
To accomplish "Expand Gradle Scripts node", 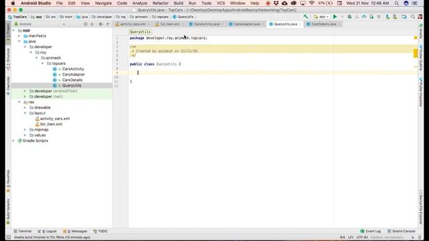I will point(13,141).
